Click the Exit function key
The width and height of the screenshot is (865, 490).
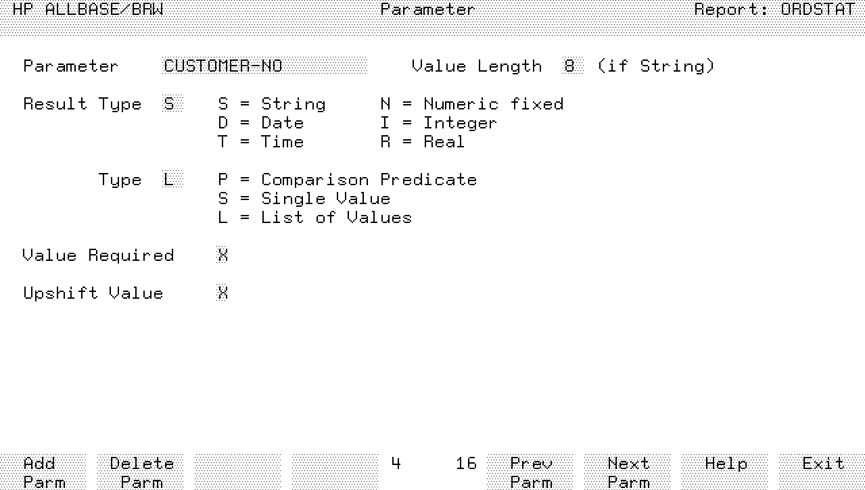click(x=822, y=472)
